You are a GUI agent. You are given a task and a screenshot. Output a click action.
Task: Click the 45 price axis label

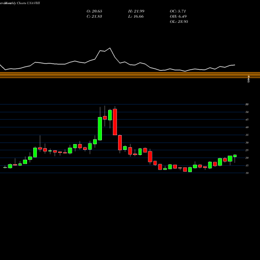coord(247,120)
